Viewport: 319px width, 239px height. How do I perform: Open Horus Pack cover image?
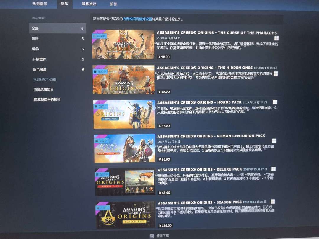124,114
